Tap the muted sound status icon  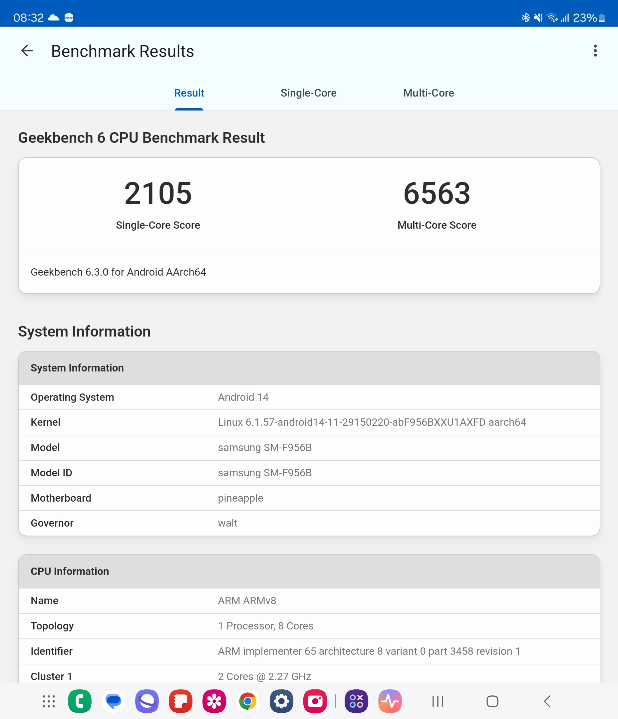click(538, 17)
